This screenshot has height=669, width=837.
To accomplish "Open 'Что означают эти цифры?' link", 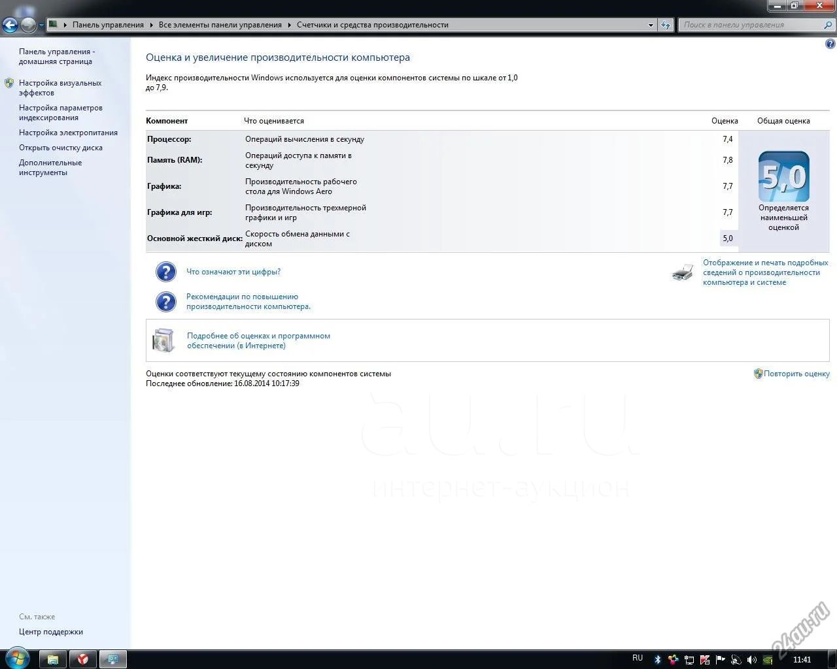I will coord(233,272).
